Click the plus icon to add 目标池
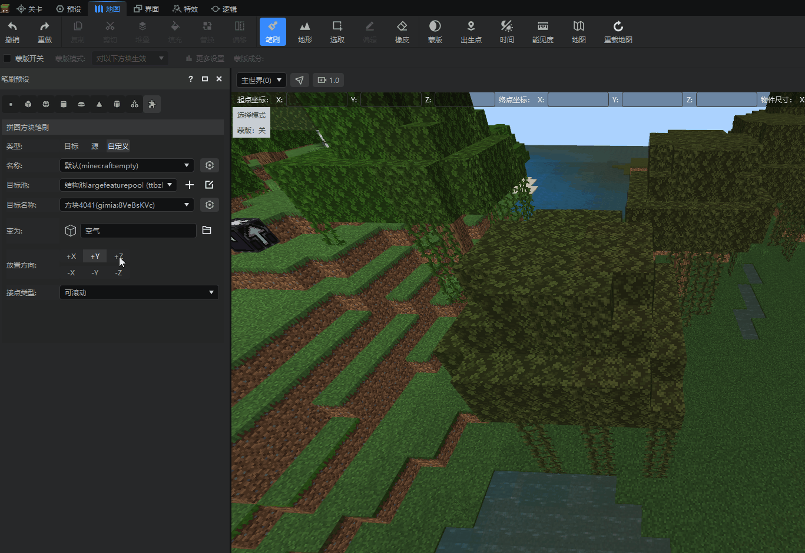This screenshot has height=553, width=805. (x=190, y=185)
